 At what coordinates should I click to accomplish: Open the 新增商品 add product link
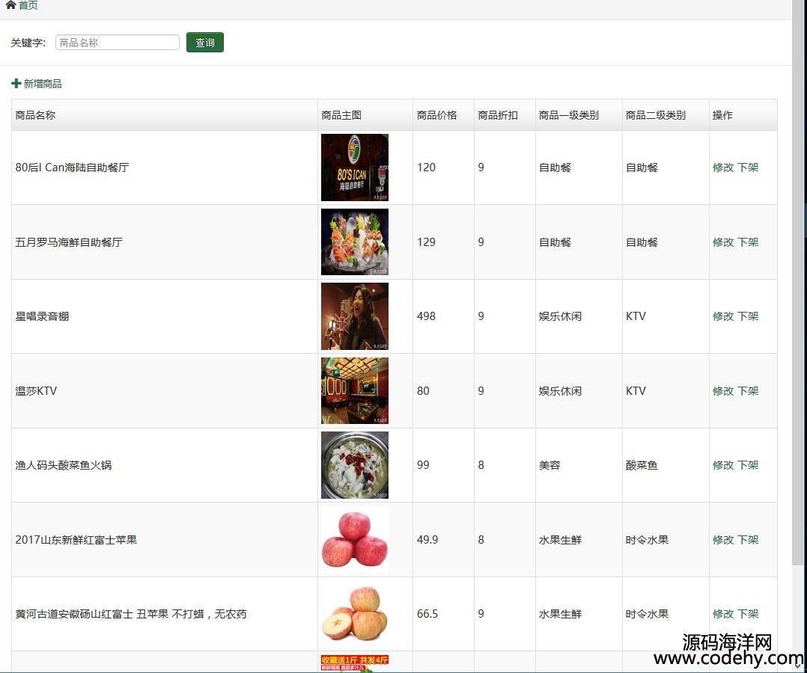point(43,83)
